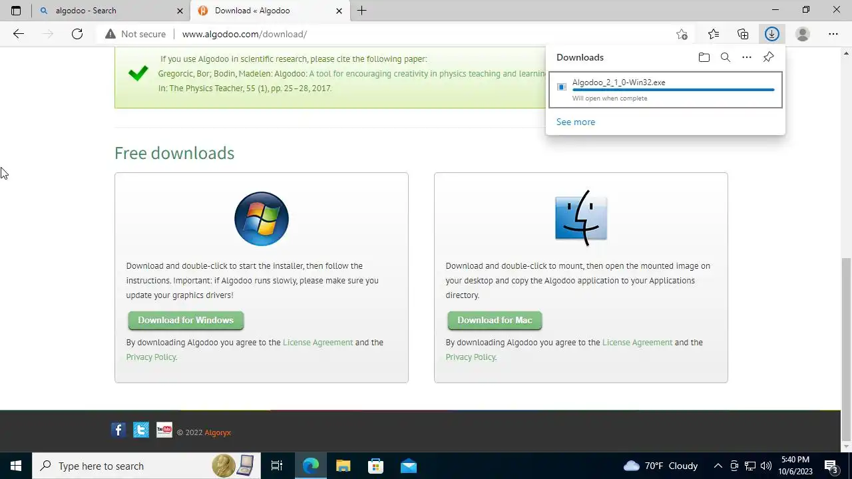Open the clock and date flyout

click(x=795, y=466)
